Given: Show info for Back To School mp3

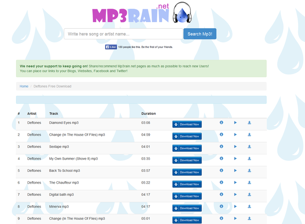Looking at the screenshot, I should click(x=221, y=171).
